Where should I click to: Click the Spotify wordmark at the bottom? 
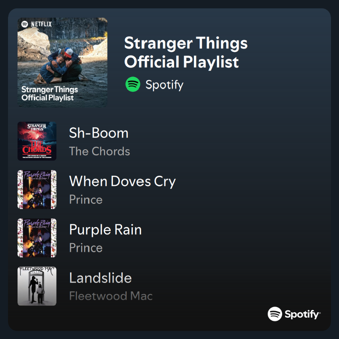303,314
